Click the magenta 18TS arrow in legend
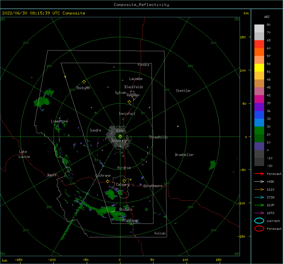This screenshot has width=283, height=264. pyautogui.click(x=259, y=213)
